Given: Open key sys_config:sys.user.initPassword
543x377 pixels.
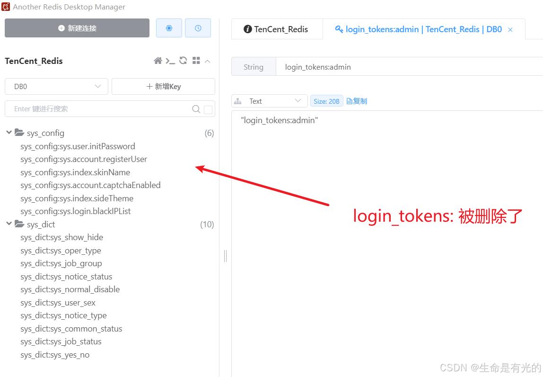Looking at the screenshot, I should [78, 146].
